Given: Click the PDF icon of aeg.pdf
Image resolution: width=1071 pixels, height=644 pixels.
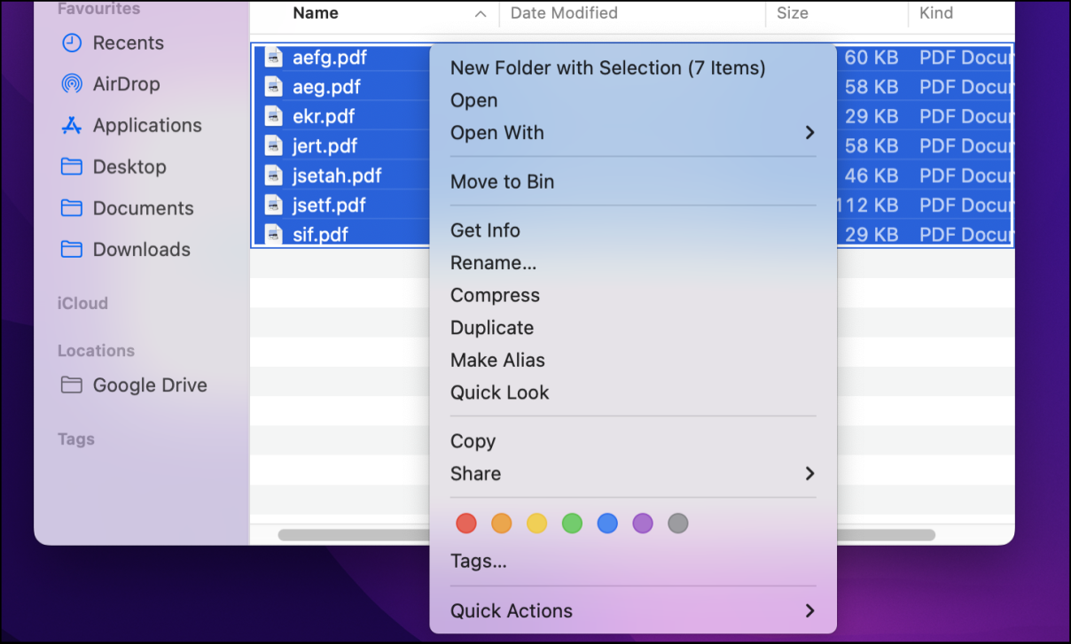Looking at the screenshot, I should click(x=275, y=87).
